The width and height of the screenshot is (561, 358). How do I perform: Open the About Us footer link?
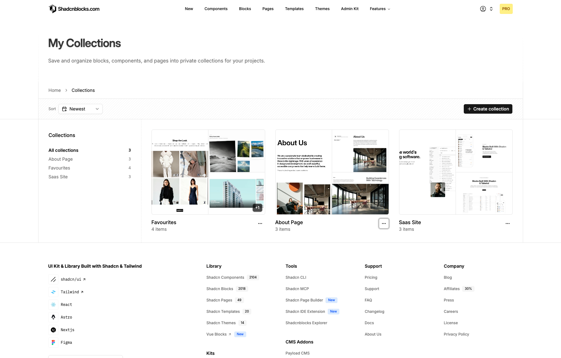(373, 334)
